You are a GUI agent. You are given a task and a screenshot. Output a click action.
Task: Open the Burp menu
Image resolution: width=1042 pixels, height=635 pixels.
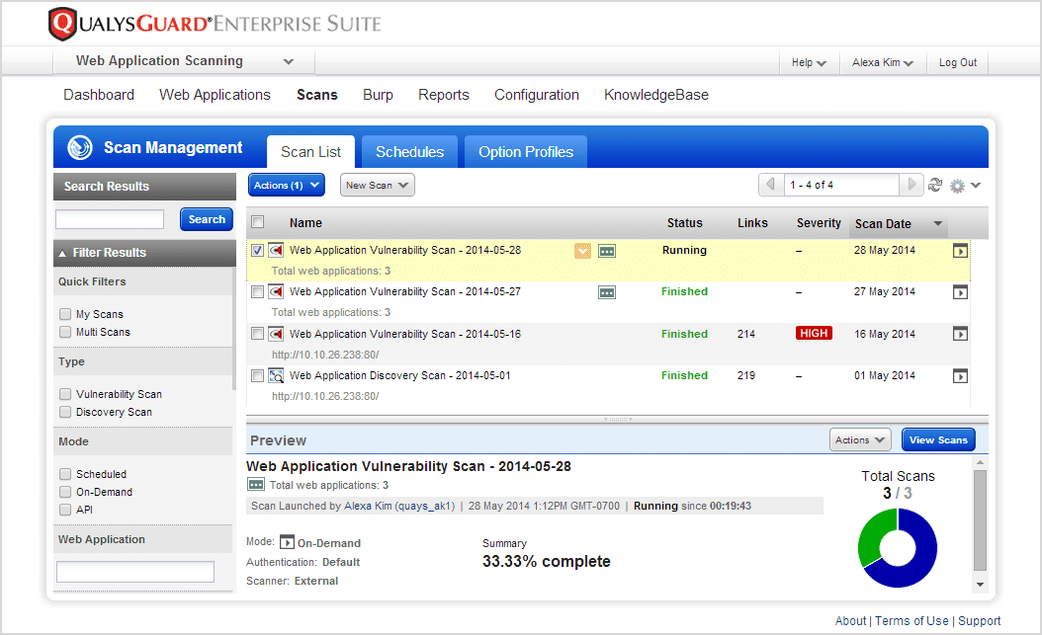378,95
